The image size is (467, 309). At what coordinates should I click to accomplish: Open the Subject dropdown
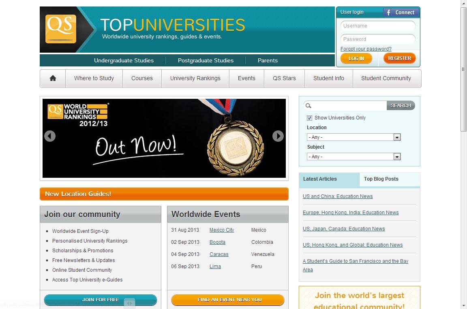(353, 156)
